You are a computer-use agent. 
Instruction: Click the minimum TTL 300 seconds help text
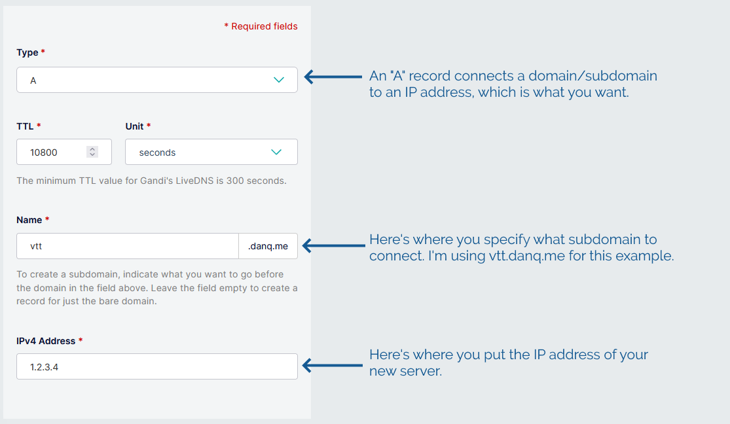pos(151,181)
